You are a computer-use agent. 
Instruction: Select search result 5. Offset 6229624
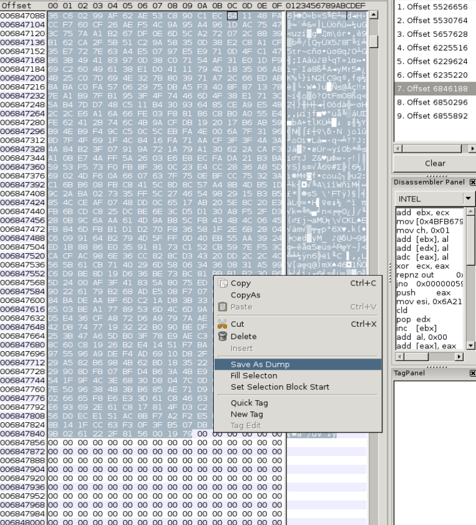click(432, 62)
